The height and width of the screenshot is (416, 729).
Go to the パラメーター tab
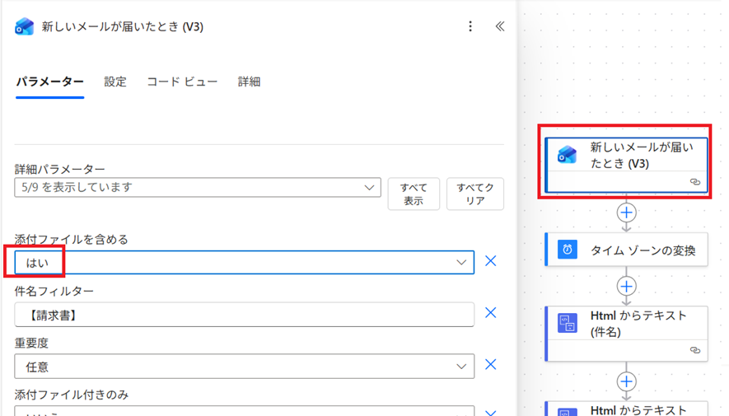click(x=49, y=82)
